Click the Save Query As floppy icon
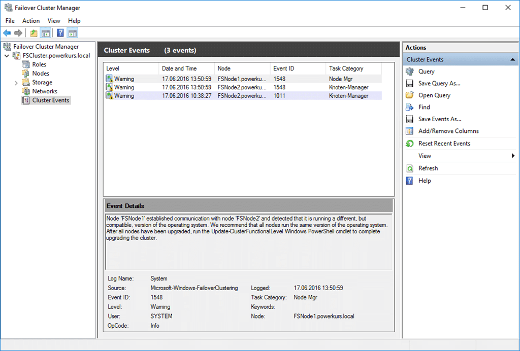This screenshot has width=520, height=351. [x=410, y=84]
